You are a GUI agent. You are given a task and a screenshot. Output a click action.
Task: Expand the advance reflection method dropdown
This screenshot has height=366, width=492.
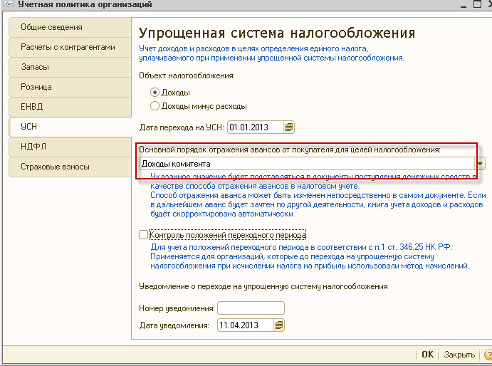(x=482, y=164)
